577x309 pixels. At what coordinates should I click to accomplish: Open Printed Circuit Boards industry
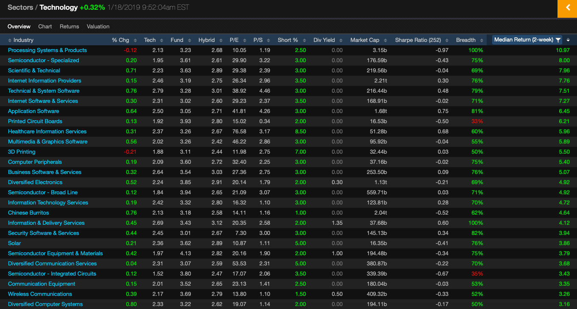click(35, 121)
